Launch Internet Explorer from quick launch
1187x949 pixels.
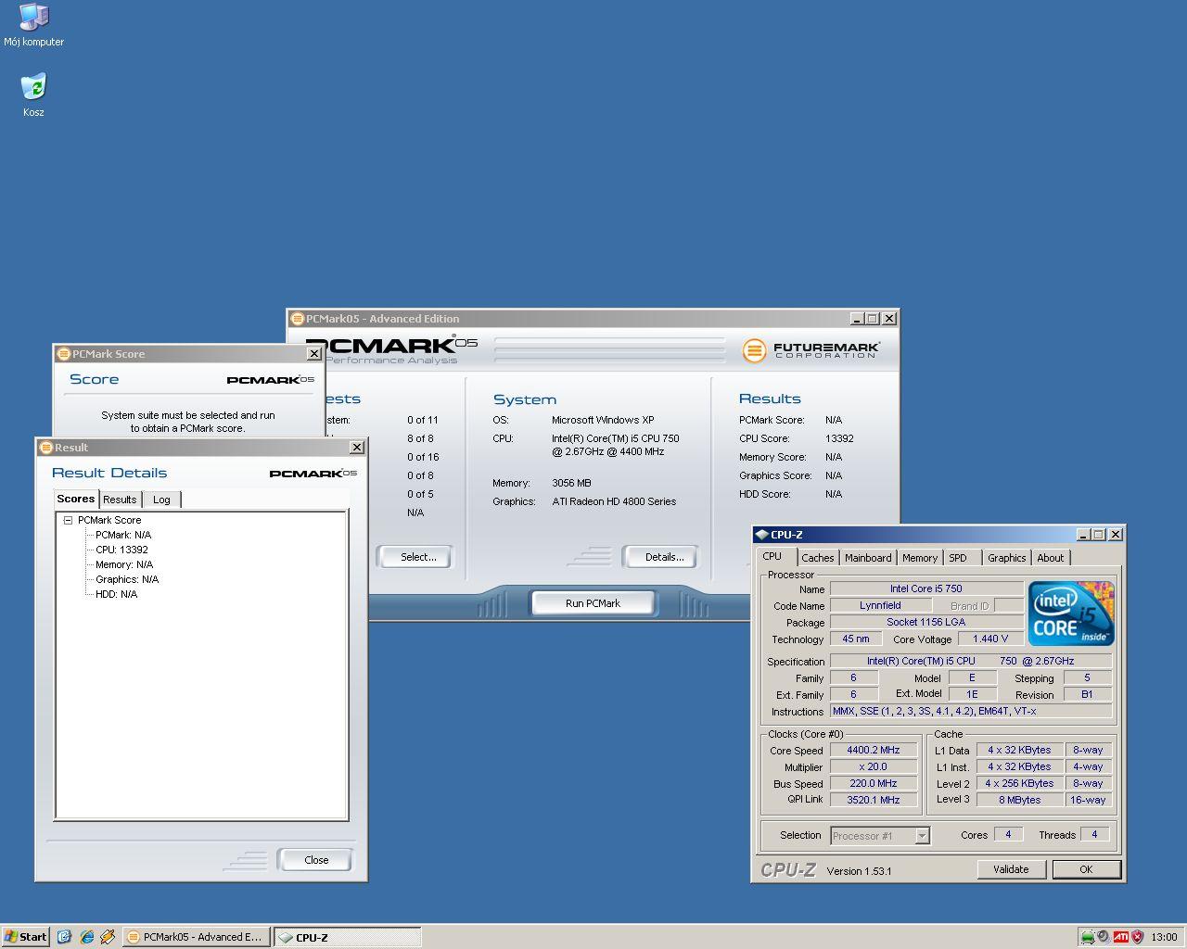click(x=86, y=937)
